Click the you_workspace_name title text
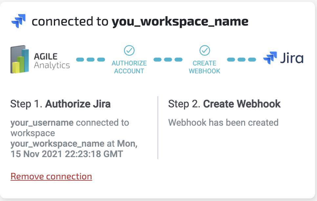This screenshot has width=317, height=201. (x=180, y=22)
